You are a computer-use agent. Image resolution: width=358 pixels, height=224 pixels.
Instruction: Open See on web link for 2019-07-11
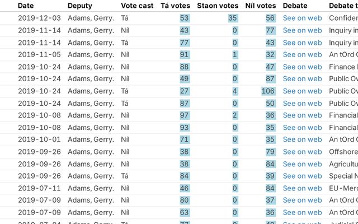click(302, 188)
